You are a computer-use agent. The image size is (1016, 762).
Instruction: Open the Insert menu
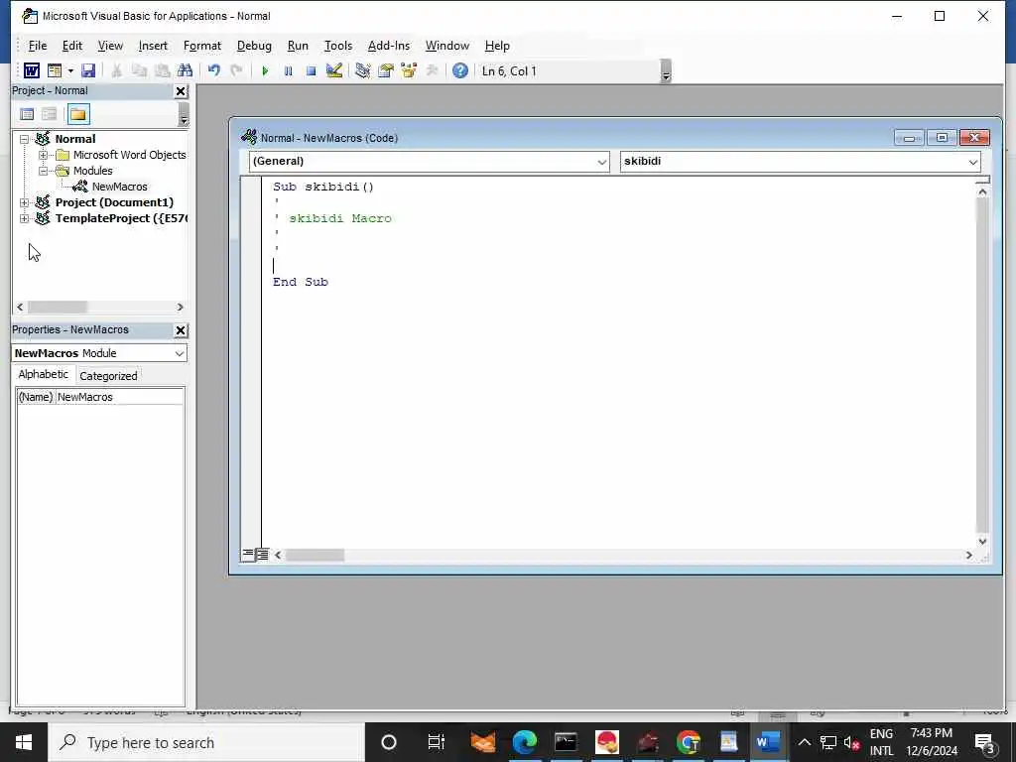point(153,46)
